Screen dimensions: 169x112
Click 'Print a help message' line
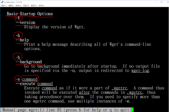(88, 44)
